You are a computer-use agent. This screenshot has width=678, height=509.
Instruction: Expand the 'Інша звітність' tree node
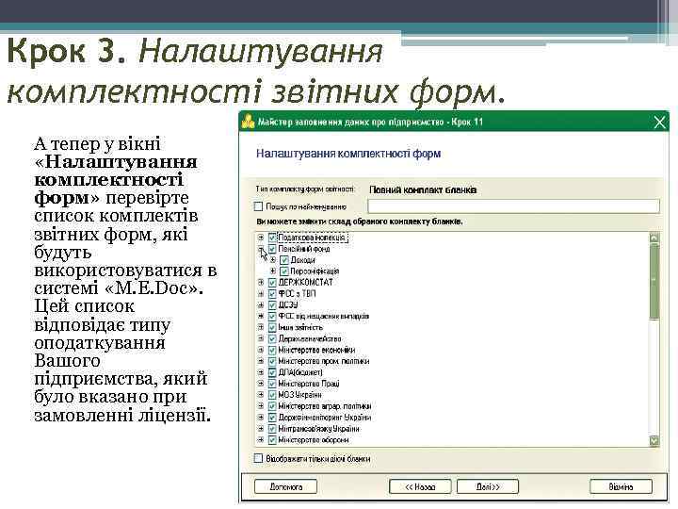[261, 328]
